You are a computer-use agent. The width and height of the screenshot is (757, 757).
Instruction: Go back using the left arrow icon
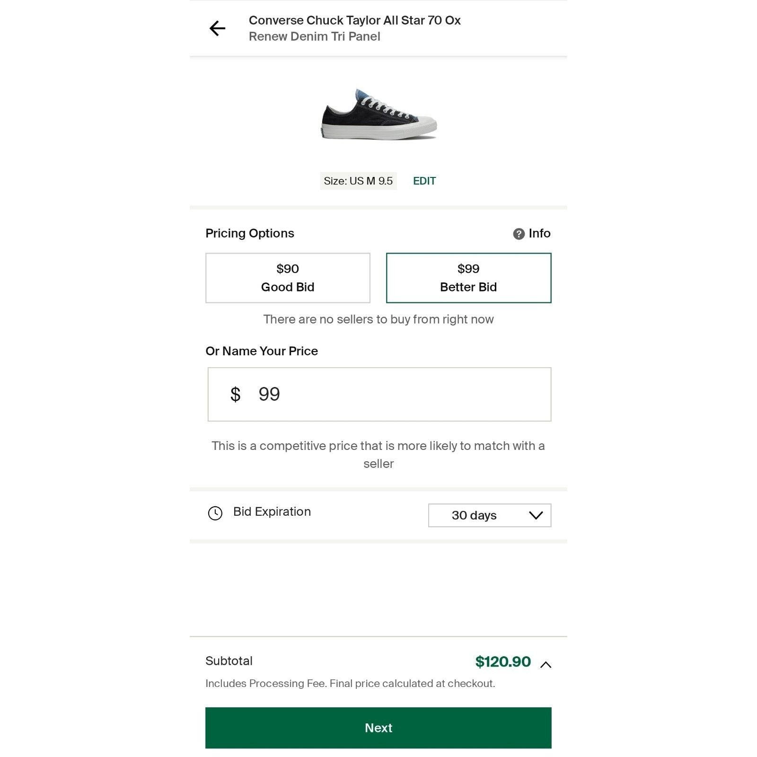(217, 28)
